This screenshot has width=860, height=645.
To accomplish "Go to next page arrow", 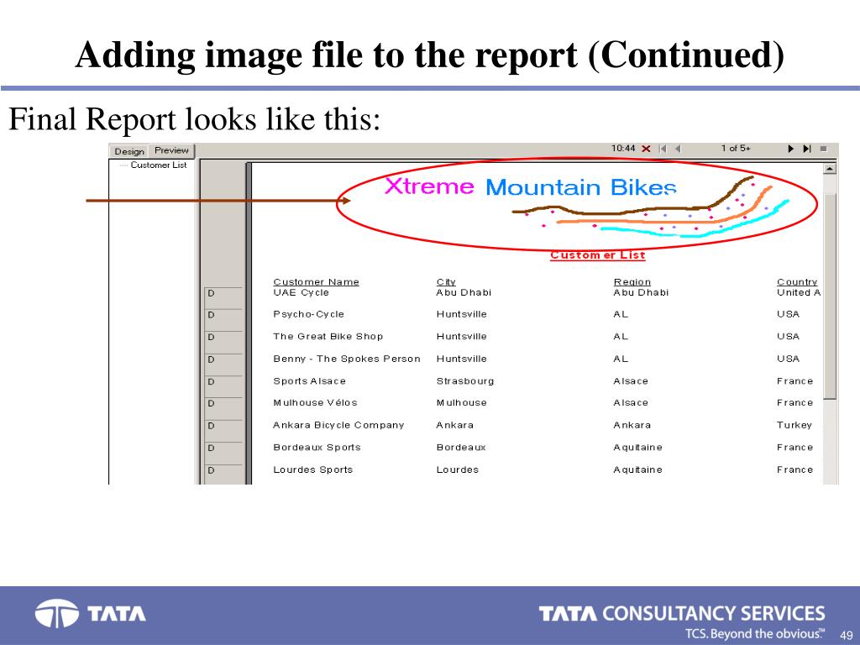I will [790, 149].
